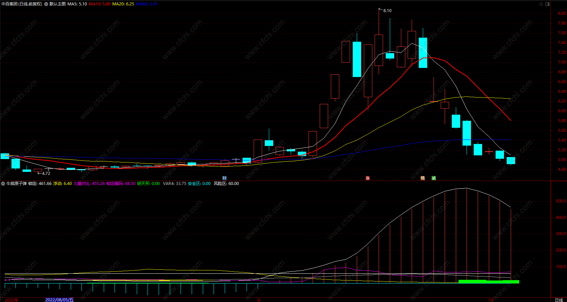Click the 6.00 price axis label
Viewport: 567px width, 302px height.
pos(562,111)
